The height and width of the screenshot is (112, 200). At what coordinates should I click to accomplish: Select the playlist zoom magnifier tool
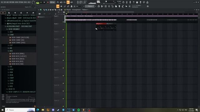59,10
